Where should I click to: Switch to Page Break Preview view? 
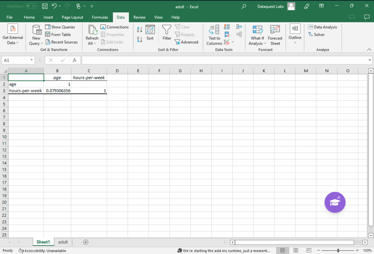pyautogui.click(x=309, y=250)
